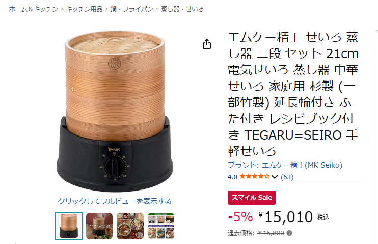Click the 4.0 rating number
The width and height of the screenshot is (378, 244).
(232, 177)
